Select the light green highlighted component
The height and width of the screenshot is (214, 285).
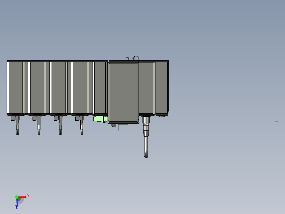click(x=100, y=119)
